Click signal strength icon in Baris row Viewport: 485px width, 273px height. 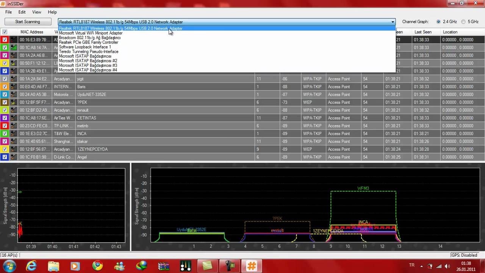[x=14, y=87]
